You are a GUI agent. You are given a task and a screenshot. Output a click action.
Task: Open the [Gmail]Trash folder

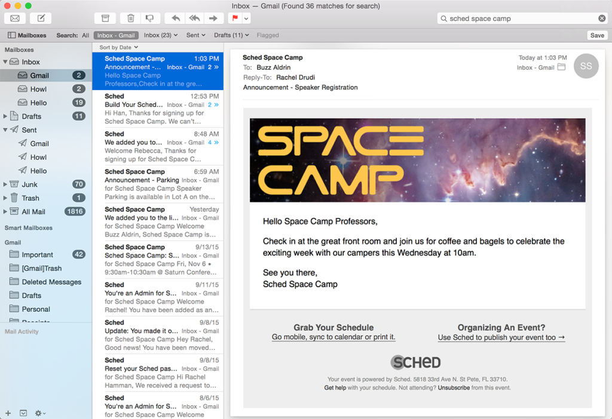pyautogui.click(x=45, y=268)
